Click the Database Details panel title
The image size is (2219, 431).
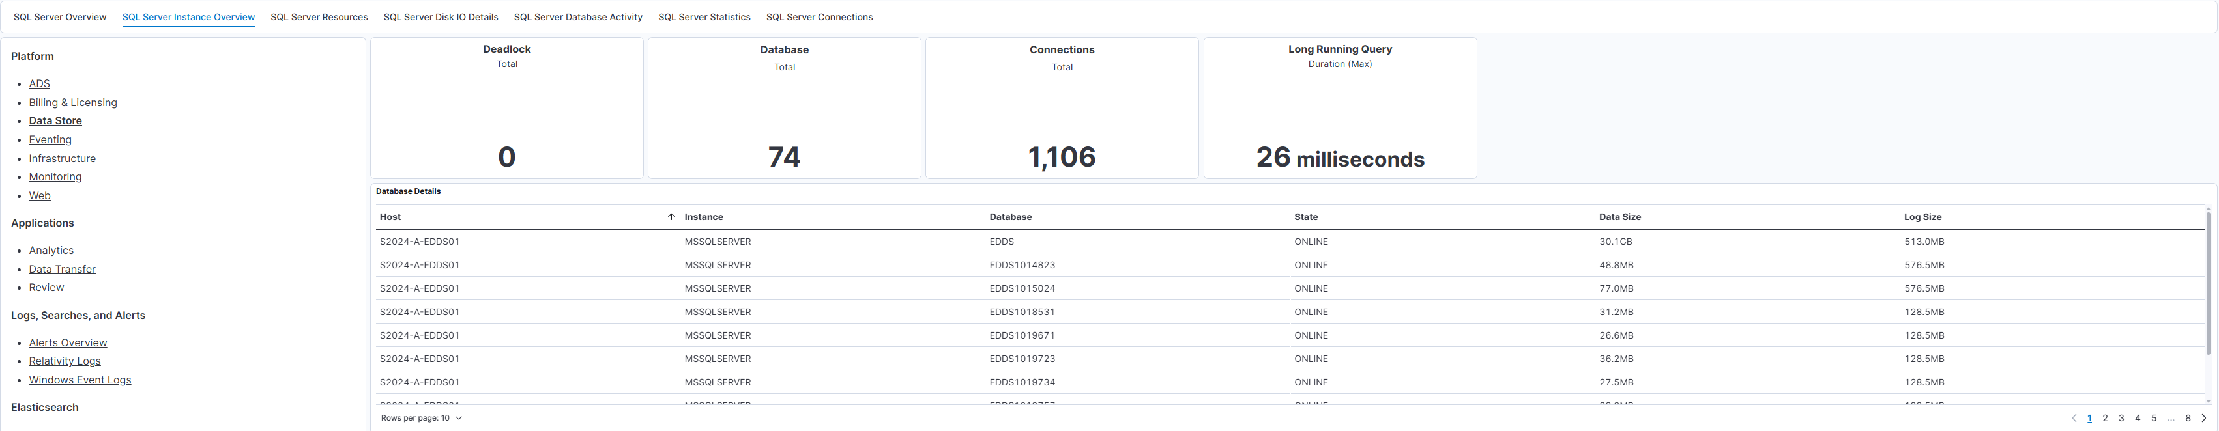click(x=409, y=191)
